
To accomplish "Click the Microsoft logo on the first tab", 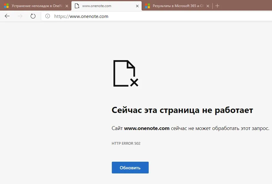I will click(6, 6).
